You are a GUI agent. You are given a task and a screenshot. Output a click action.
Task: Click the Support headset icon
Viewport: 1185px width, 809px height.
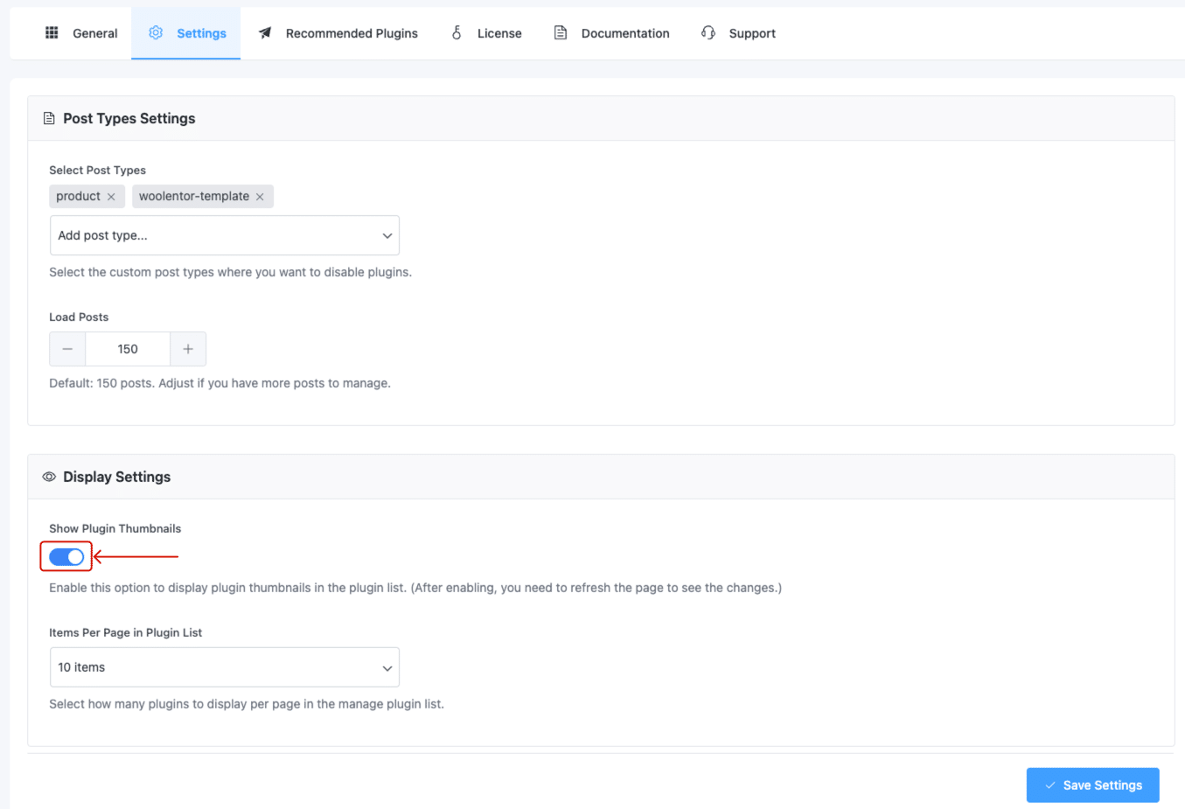[x=708, y=32]
